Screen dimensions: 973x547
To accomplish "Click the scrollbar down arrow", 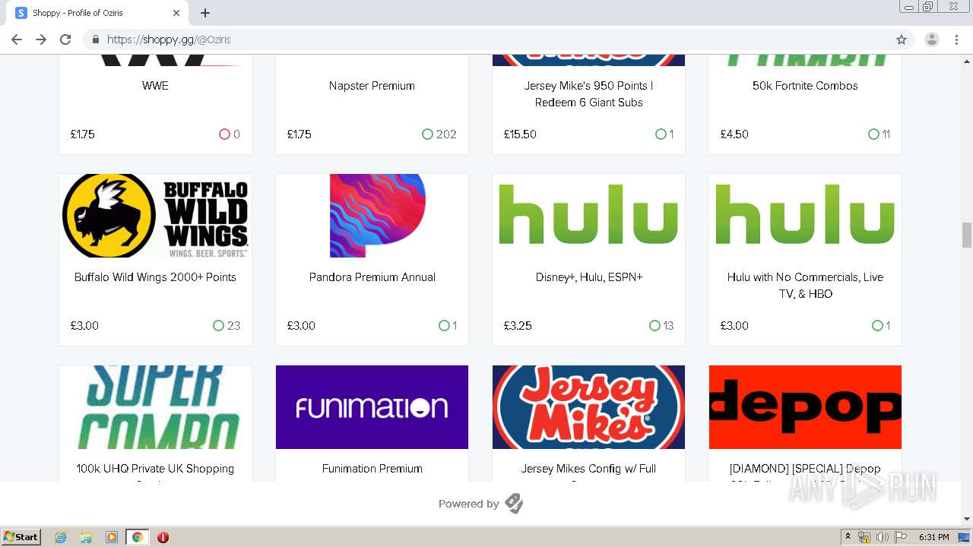I will point(967,519).
